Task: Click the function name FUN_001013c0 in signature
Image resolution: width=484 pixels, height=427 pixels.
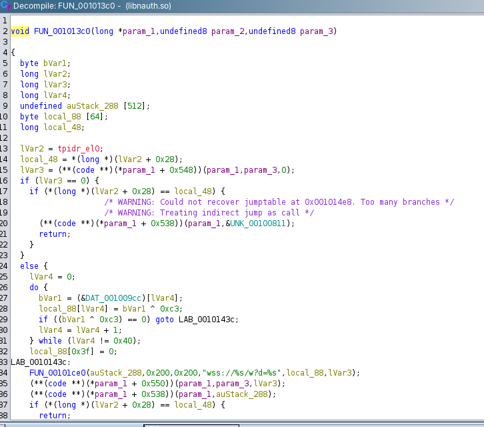Action: pyautogui.click(x=62, y=31)
